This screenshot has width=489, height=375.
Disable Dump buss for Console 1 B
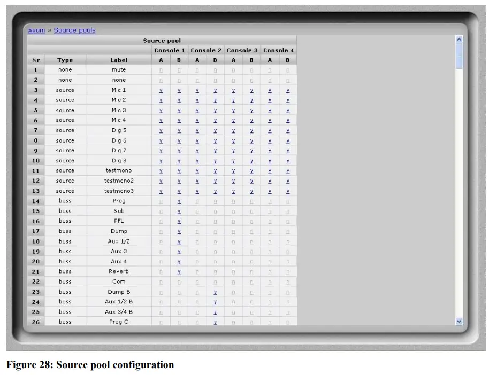tap(179, 232)
